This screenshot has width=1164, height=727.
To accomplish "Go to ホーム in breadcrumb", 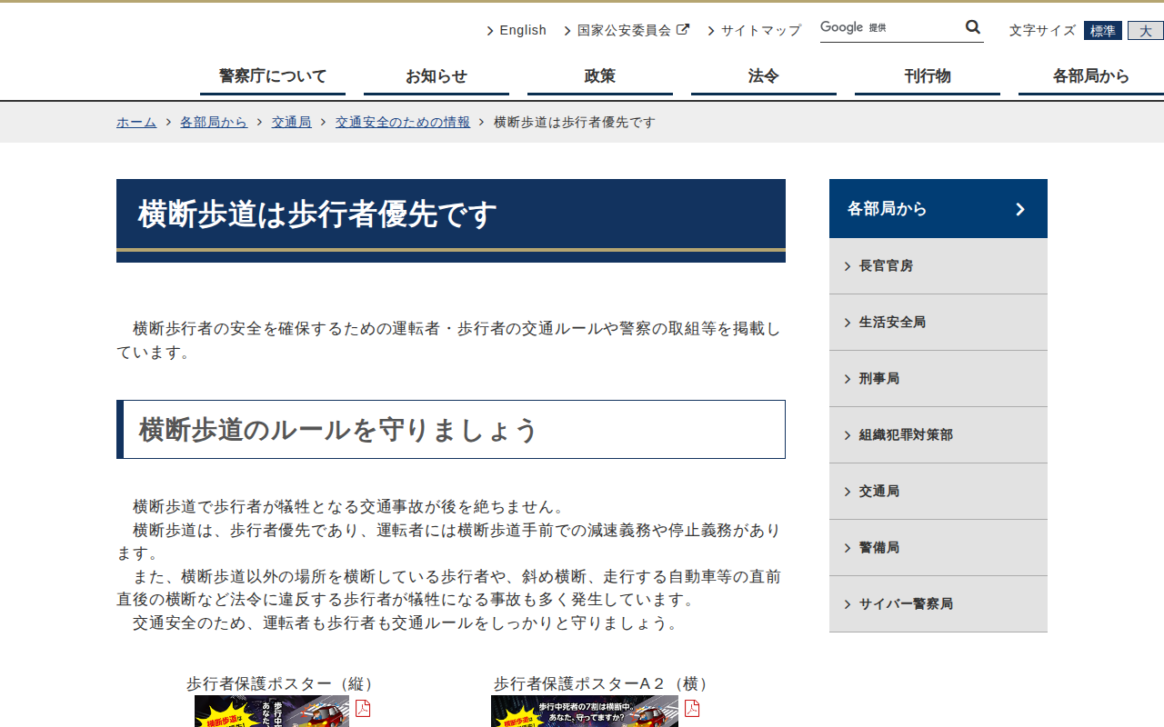I will point(136,122).
